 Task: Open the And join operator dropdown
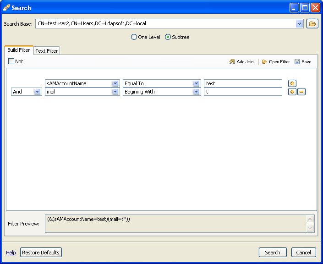coord(37,92)
